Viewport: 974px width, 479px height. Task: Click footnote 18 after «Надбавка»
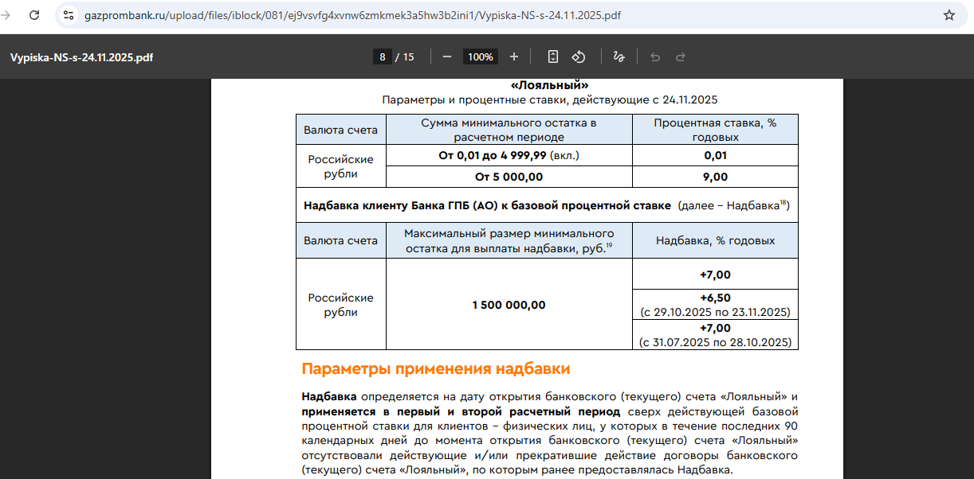(784, 203)
